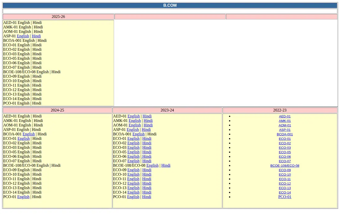Open ECO-03 link in 2022-23 list
340x214 pixels.
(285, 148)
